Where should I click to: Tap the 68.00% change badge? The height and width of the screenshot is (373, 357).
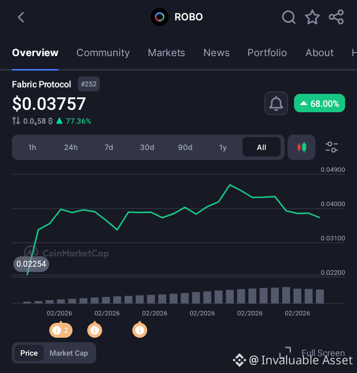coord(319,103)
